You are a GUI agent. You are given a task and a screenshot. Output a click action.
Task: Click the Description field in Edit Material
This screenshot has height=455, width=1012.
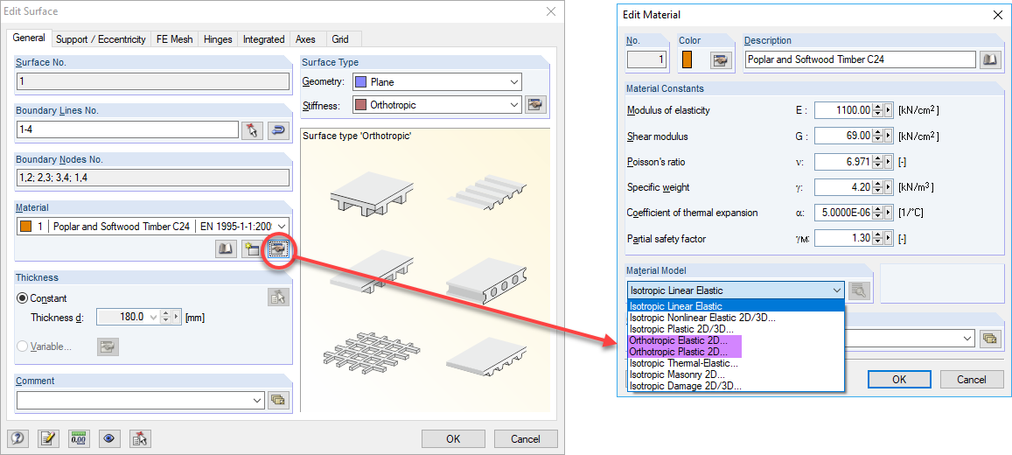(x=860, y=60)
